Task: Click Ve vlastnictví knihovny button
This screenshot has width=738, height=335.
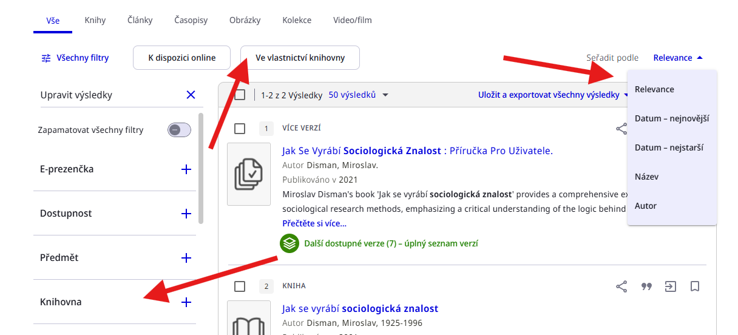Action: [300, 58]
